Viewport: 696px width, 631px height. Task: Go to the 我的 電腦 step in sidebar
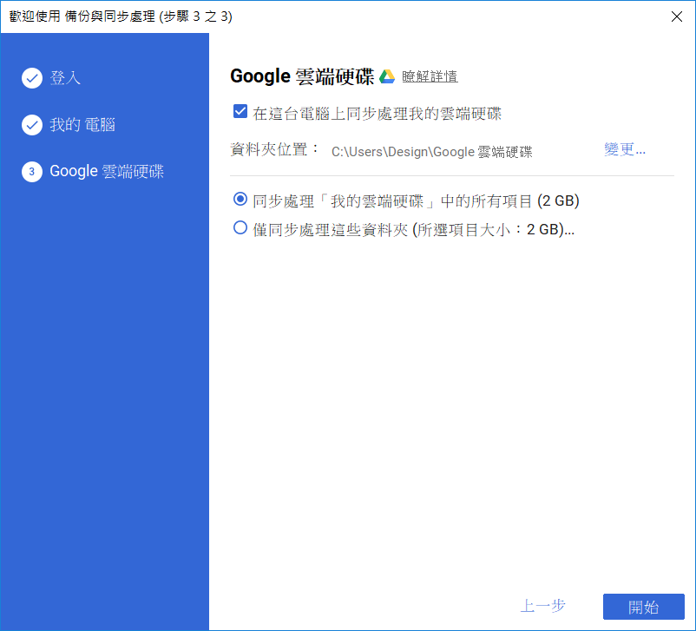(82, 125)
